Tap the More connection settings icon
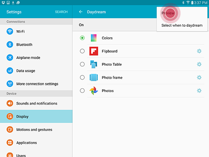Viewport: 209px width, 157px height. coord(10,84)
